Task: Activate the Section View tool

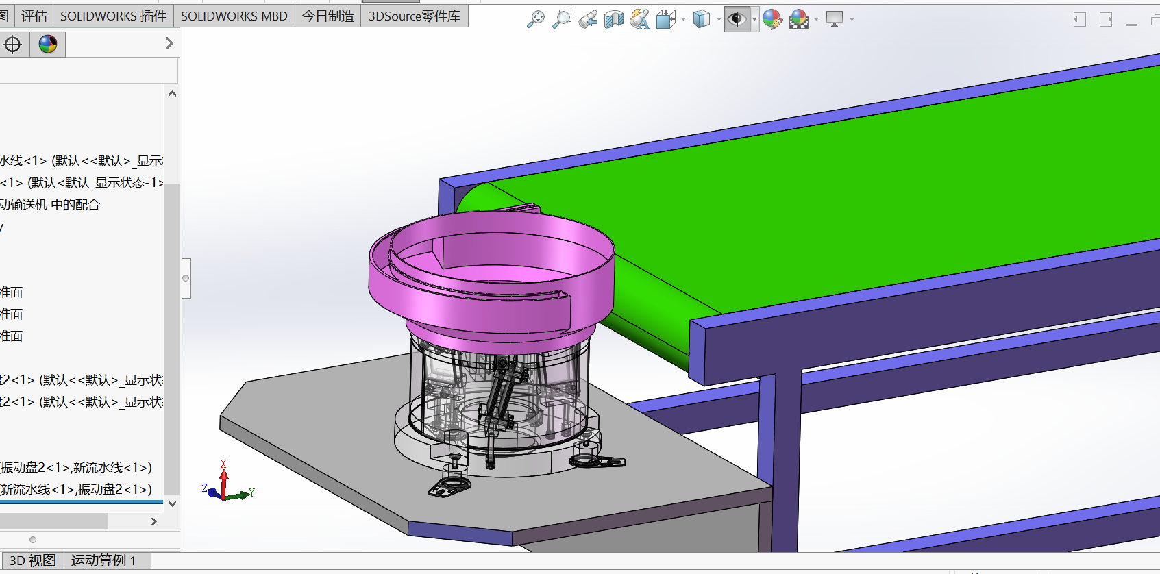Action: (x=614, y=19)
